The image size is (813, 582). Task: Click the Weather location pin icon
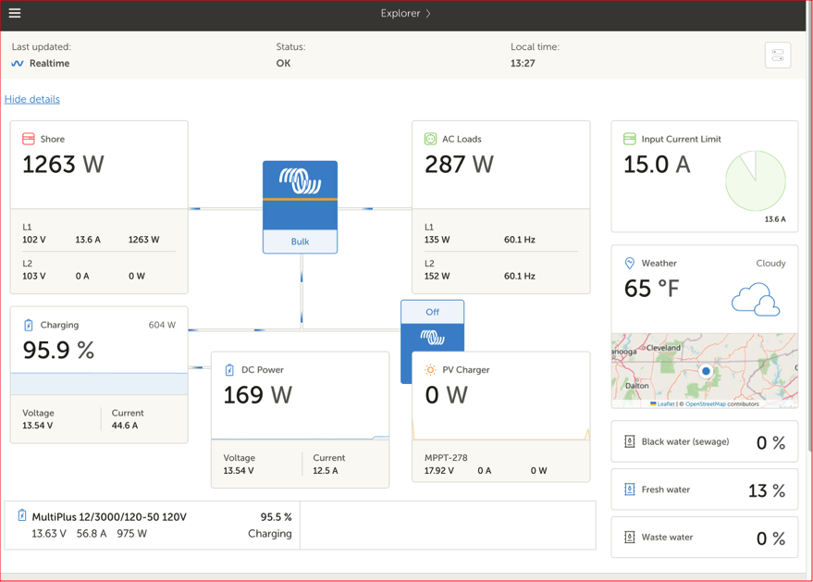630,263
